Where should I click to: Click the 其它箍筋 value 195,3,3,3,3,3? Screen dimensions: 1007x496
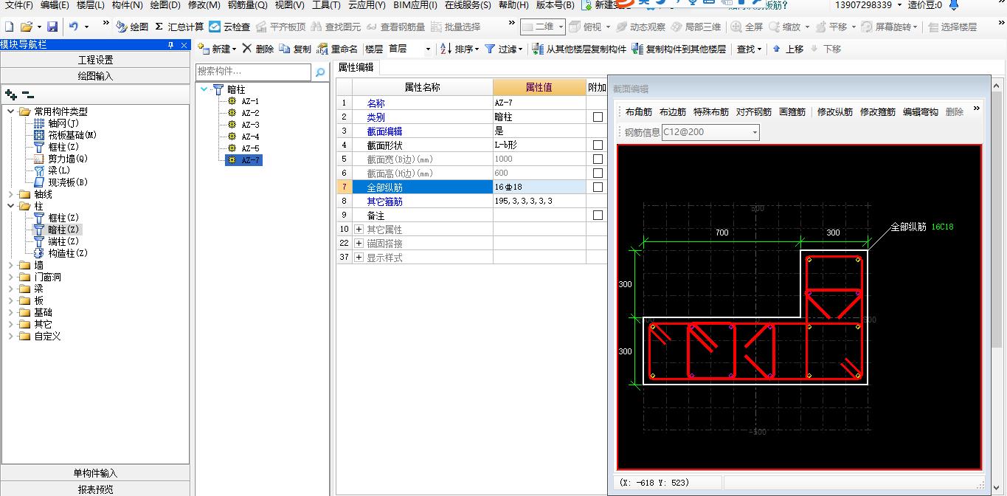coord(539,201)
